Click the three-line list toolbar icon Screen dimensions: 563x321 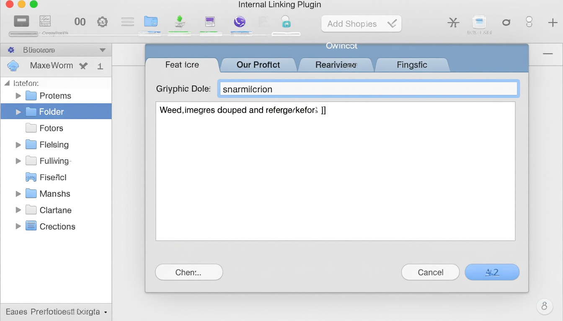(x=127, y=22)
